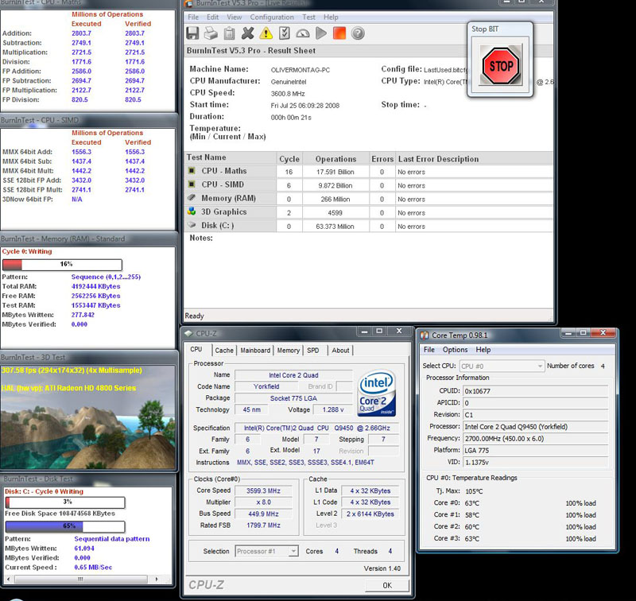Switch to the Cache tab in CPU-Z
636x601 pixels.
224,351
